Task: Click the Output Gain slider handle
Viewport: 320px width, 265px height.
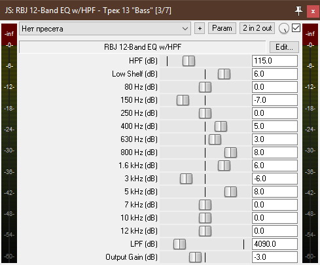Action: click(195, 257)
